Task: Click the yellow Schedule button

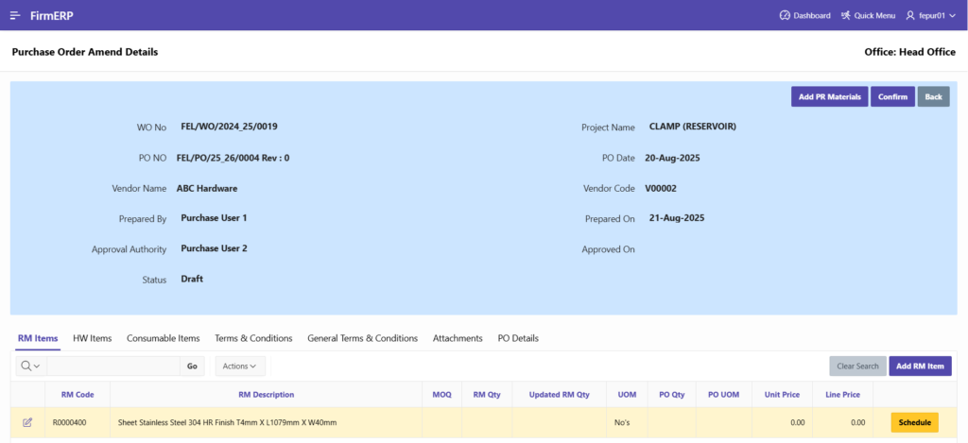Action: point(914,422)
